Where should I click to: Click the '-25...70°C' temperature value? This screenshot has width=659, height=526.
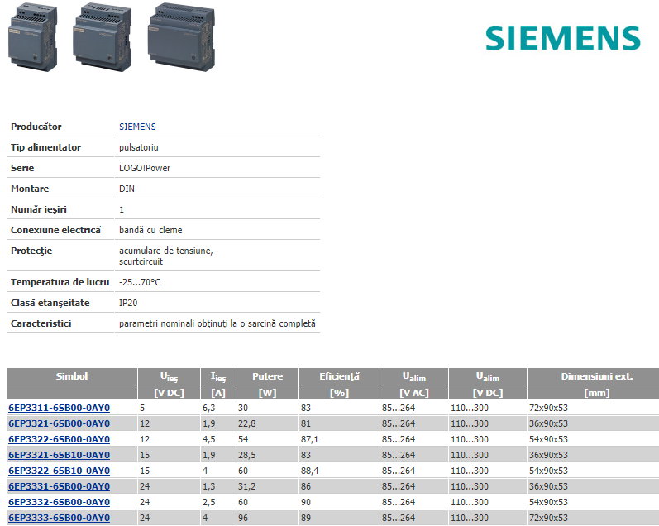point(140,282)
